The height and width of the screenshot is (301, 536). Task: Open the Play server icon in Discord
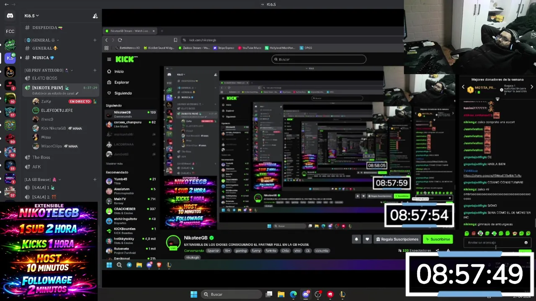pyautogui.click(x=10, y=72)
